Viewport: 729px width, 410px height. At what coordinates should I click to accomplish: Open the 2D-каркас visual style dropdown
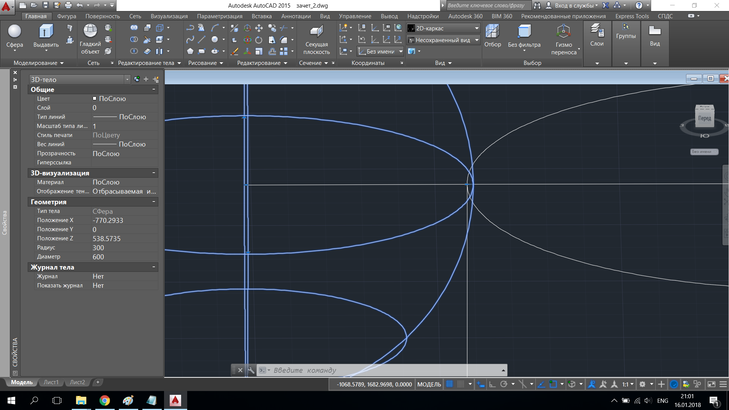[x=443, y=28]
